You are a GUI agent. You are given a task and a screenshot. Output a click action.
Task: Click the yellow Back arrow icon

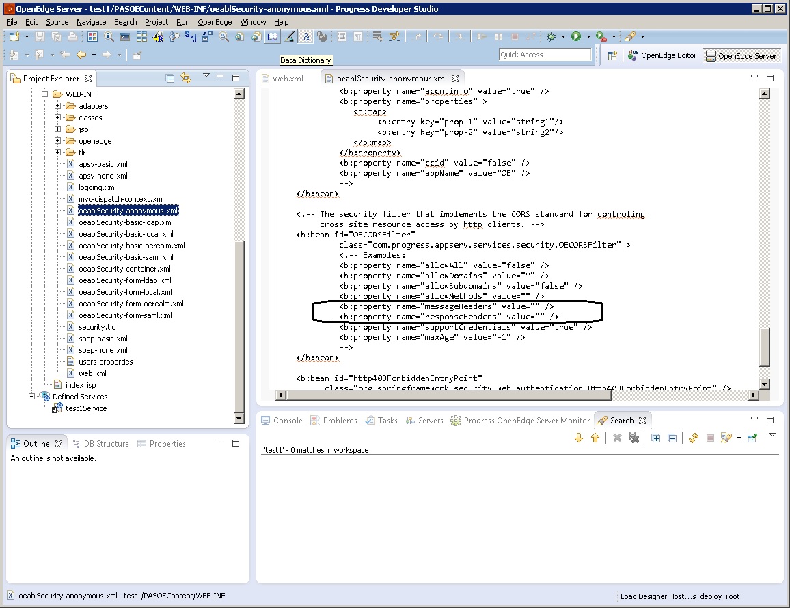click(x=81, y=55)
